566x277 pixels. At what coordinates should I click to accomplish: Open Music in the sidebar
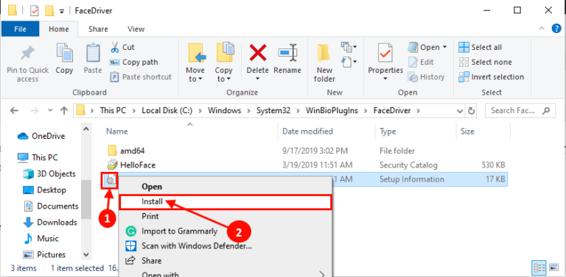point(41,239)
